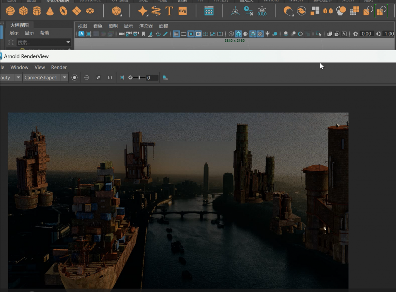Open the 帮助 help menu in outliner
Image resolution: width=396 pixels, height=292 pixels.
tap(44, 33)
